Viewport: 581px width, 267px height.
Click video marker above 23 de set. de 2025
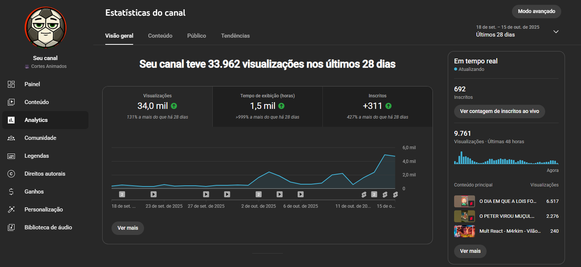click(153, 194)
